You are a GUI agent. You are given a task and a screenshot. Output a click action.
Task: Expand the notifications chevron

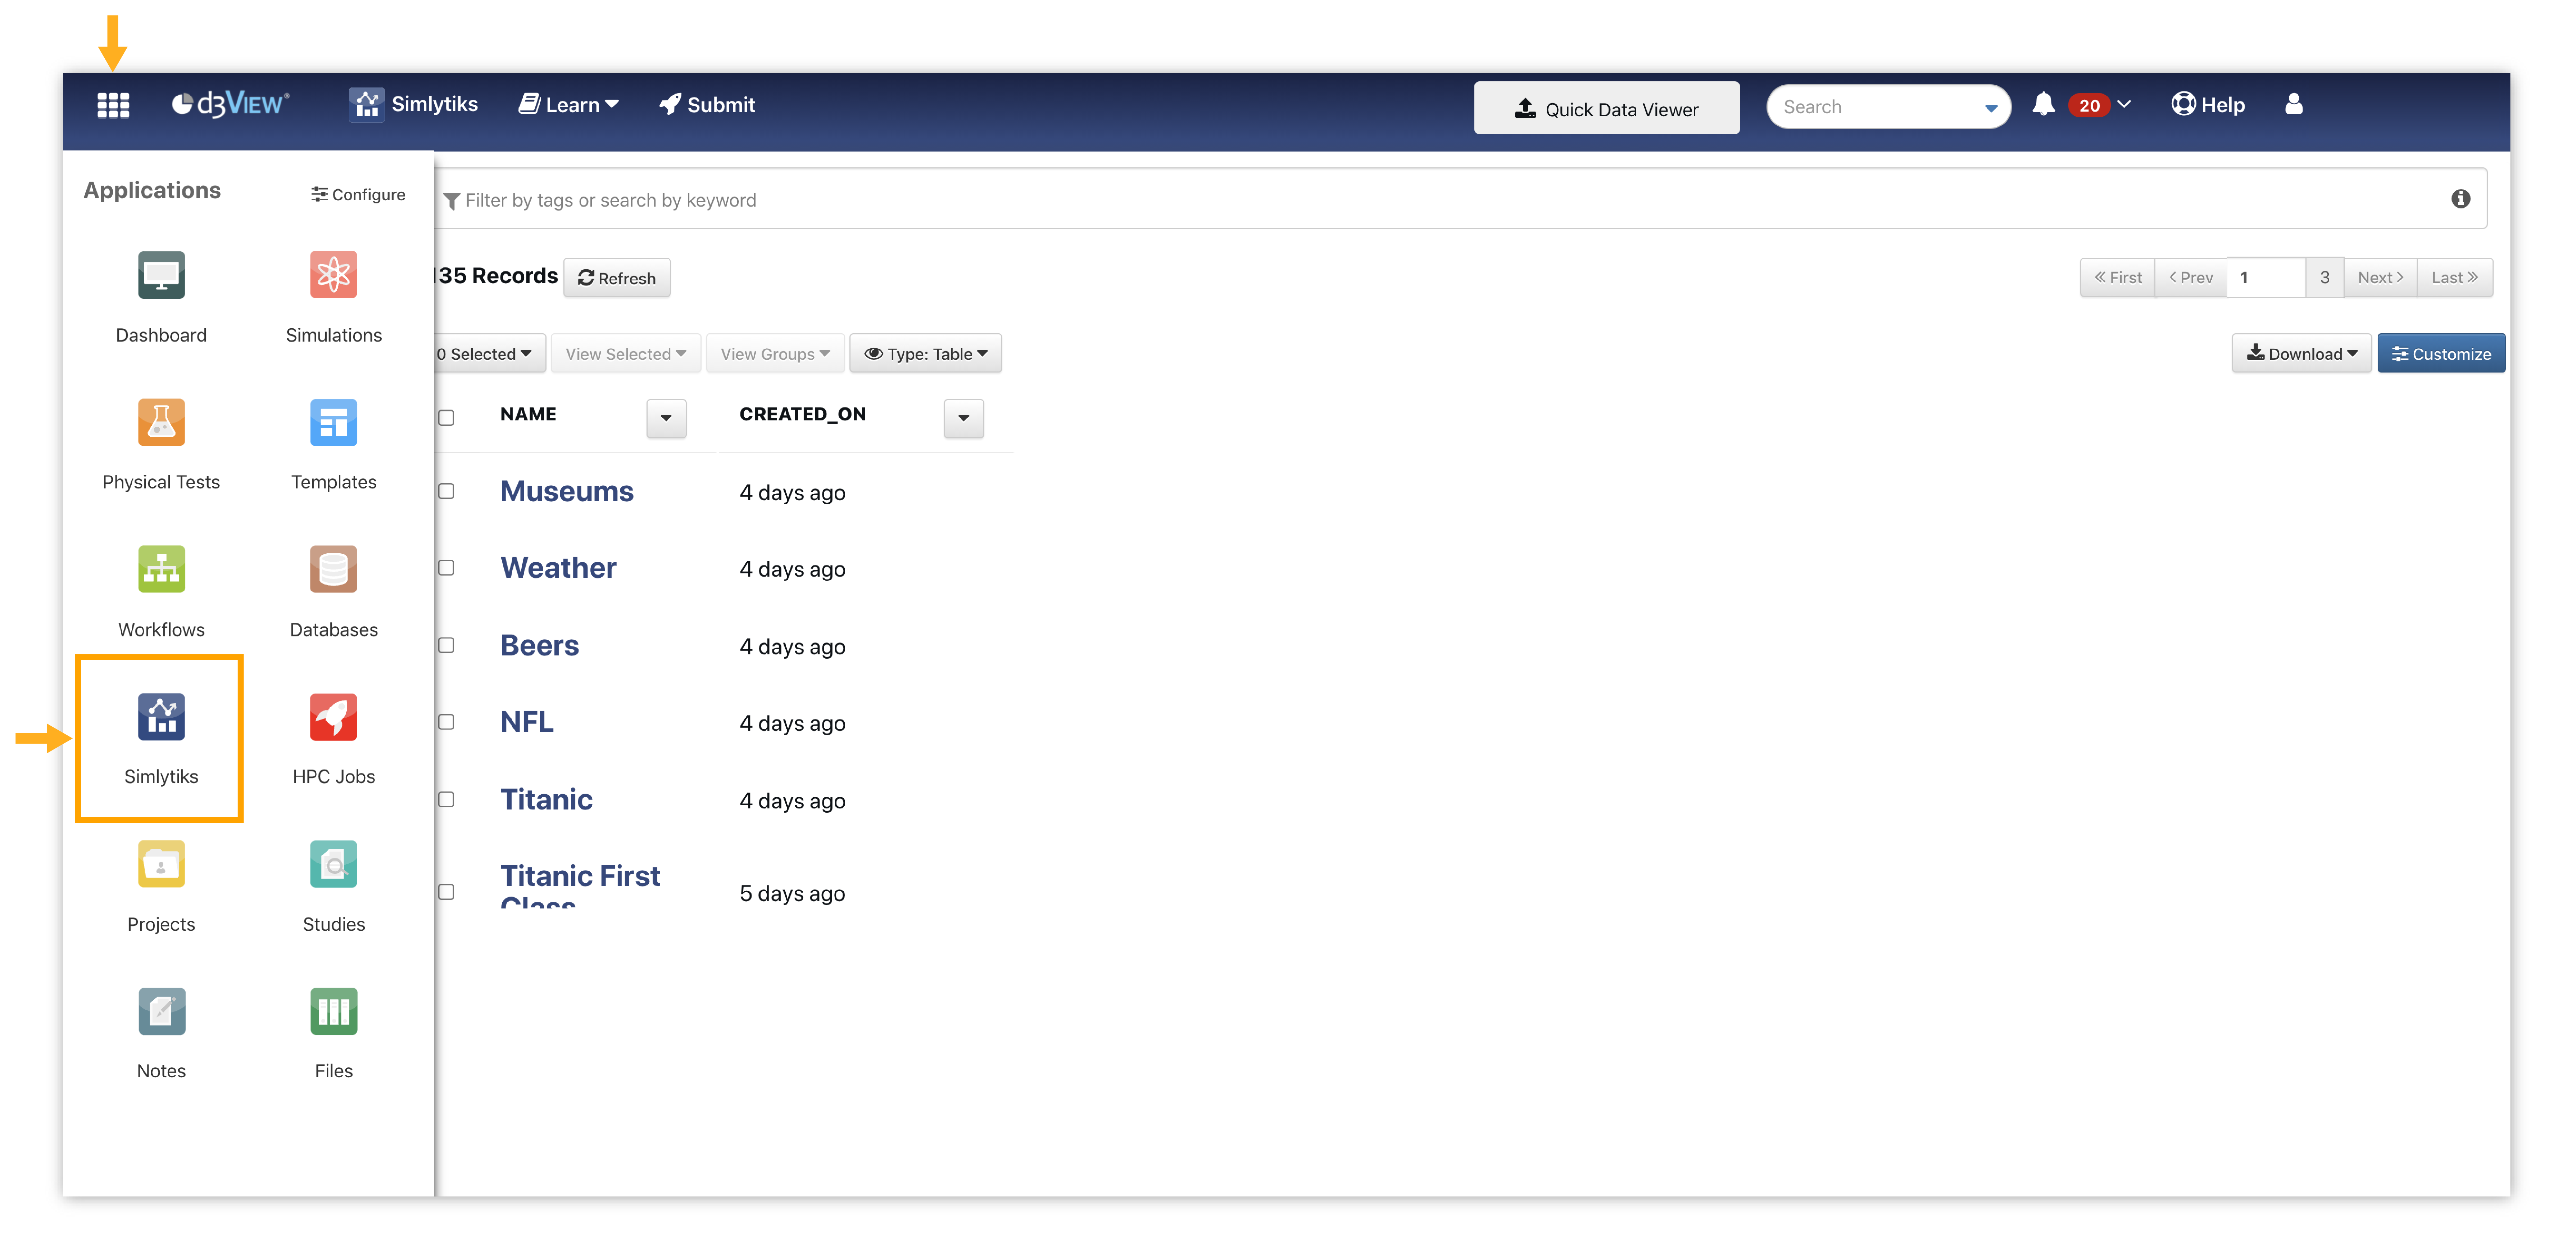tap(2125, 104)
